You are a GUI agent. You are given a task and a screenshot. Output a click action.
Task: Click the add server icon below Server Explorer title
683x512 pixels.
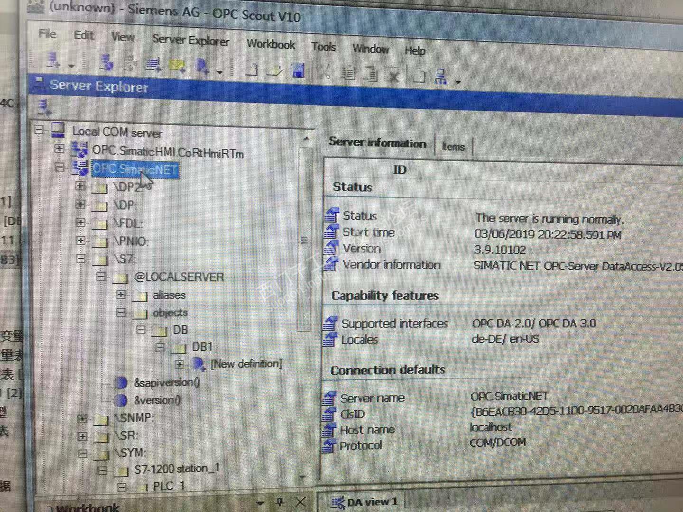(44, 108)
